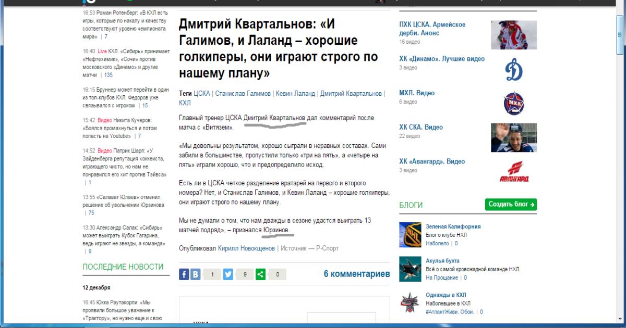Open the 16:15 Бруннер news item
Image resolution: width=626 pixels, height=328 pixels.
[126, 97]
